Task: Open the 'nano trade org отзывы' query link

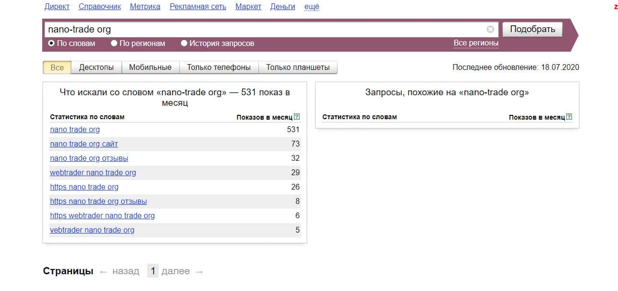Action: [x=89, y=158]
